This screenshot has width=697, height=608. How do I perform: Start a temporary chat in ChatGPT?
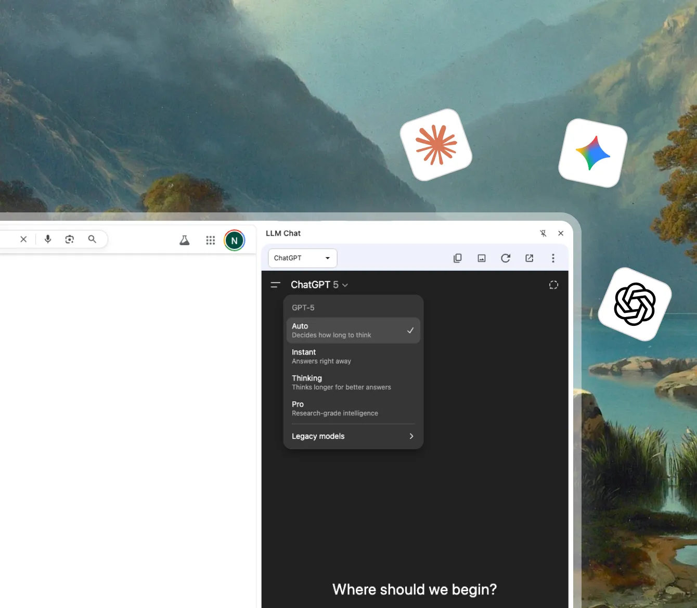click(x=553, y=285)
